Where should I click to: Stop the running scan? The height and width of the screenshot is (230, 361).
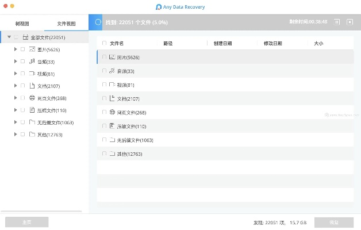point(350,22)
